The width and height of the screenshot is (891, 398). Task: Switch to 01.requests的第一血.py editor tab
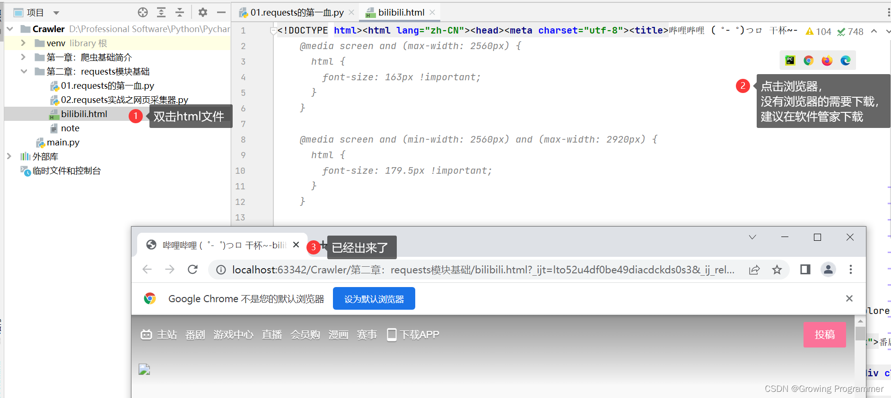297,12
